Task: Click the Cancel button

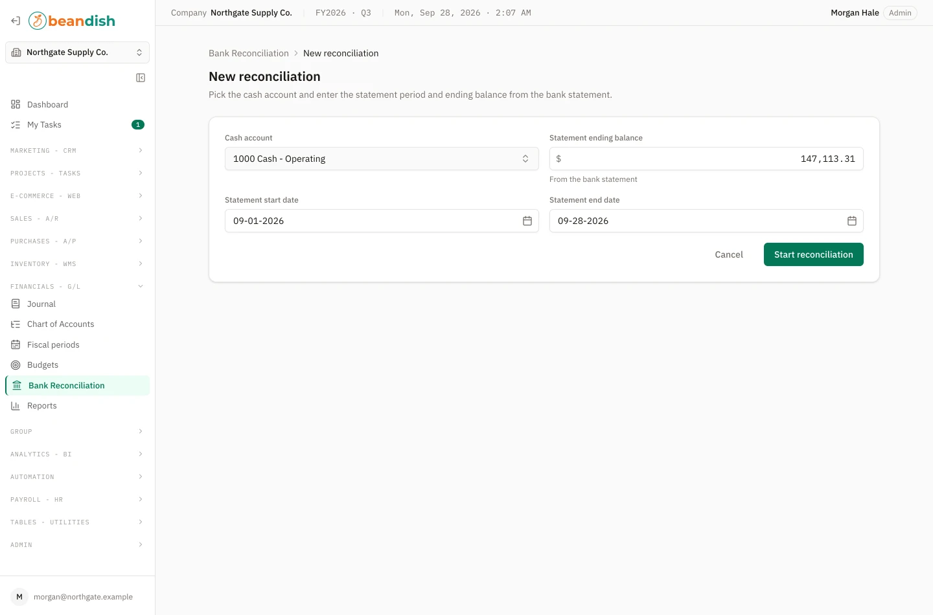Action: 729,254
